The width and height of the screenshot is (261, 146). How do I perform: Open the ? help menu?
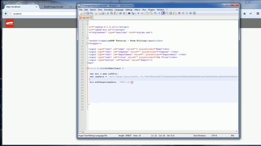click(x=167, y=10)
